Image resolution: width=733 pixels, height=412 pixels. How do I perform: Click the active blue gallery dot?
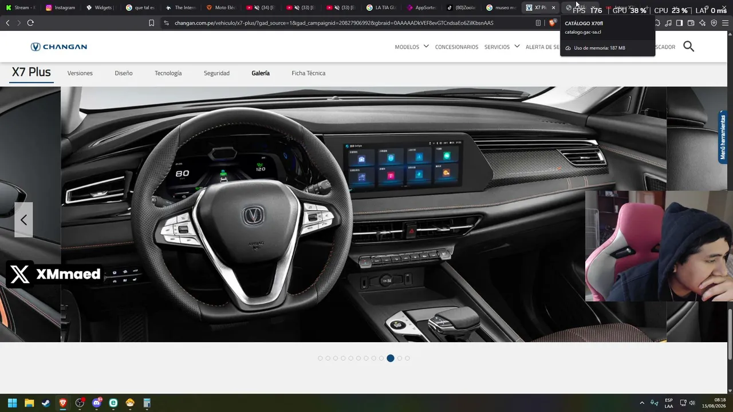[391, 358]
